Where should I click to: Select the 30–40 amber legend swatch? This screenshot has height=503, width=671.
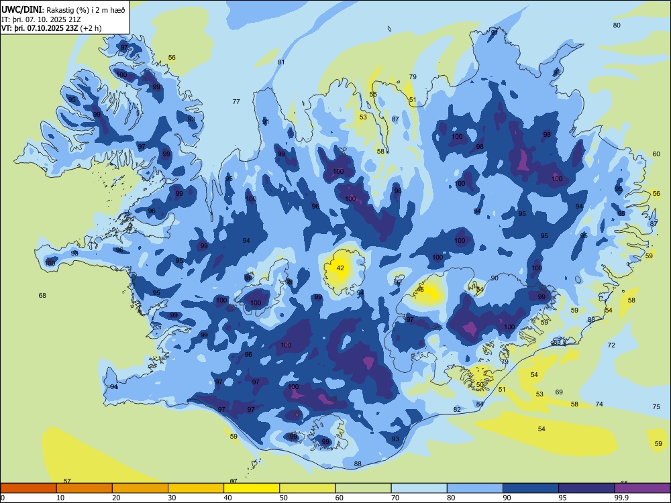tap(196, 488)
